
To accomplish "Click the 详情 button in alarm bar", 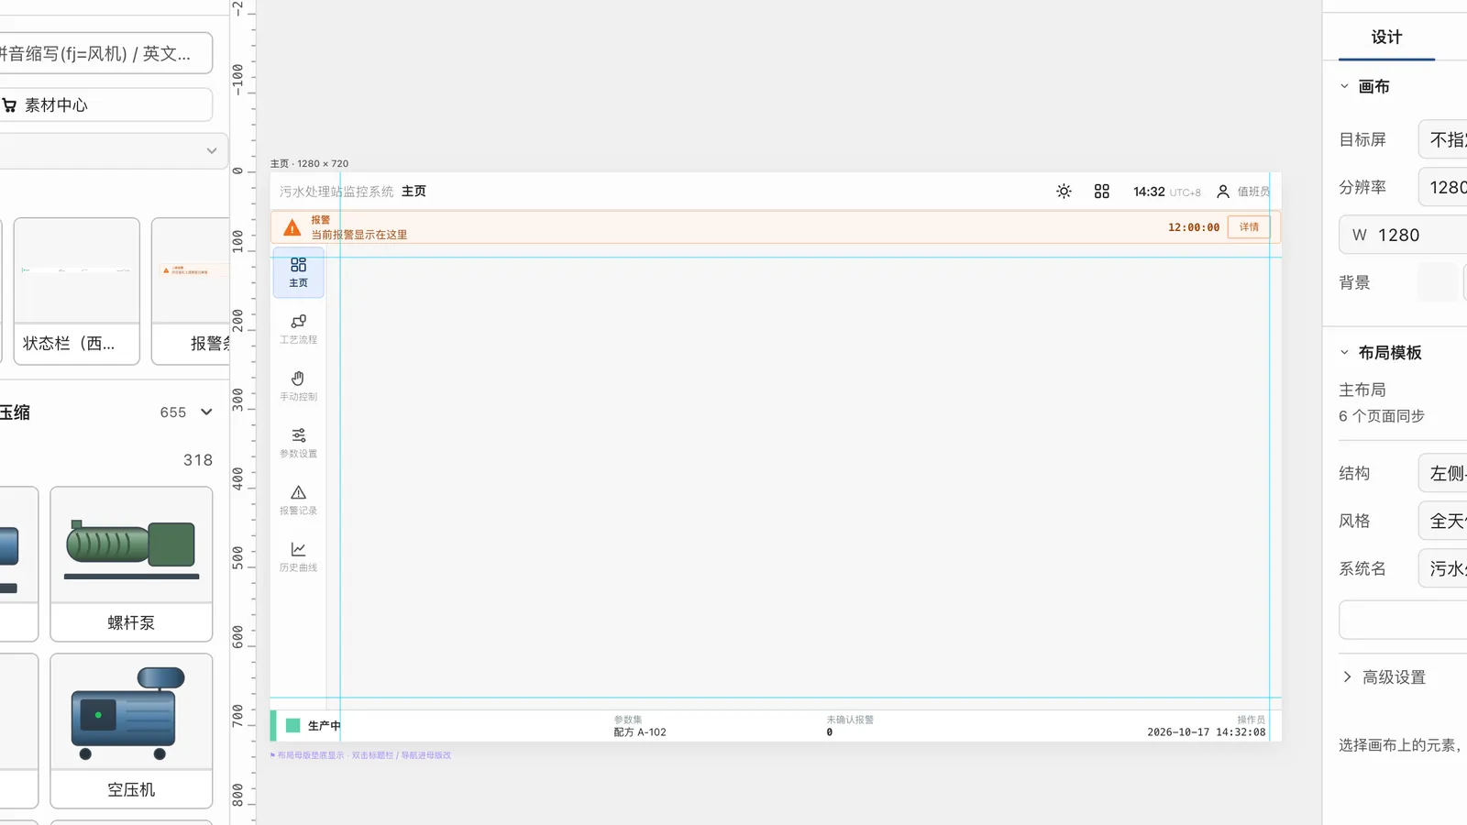I will click(x=1249, y=227).
